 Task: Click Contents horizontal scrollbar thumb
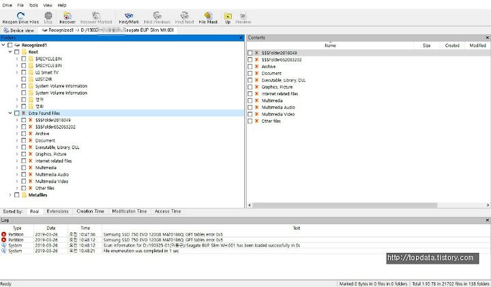pyautogui.click(x=344, y=205)
